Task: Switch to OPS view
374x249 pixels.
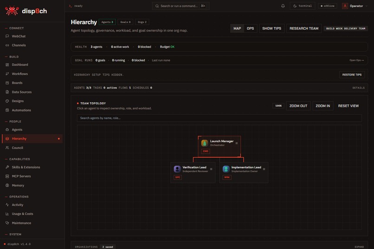Action: tap(251, 28)
